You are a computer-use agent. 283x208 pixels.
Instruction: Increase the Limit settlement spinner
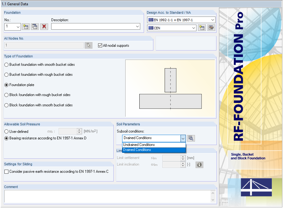point(183,157)
